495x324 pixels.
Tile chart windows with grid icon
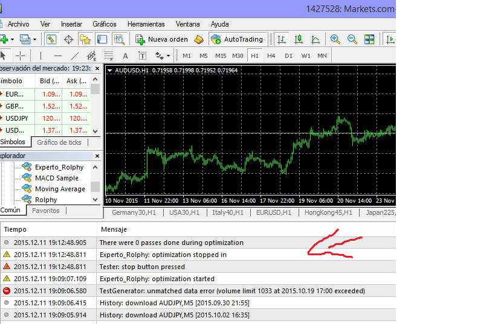(x=369, y=39)
